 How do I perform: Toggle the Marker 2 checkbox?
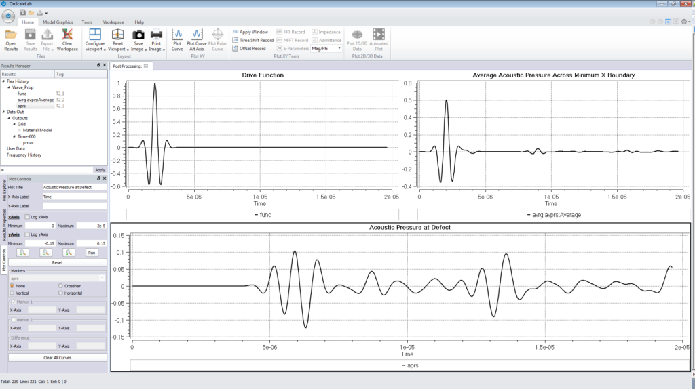(x=14, y=319)
